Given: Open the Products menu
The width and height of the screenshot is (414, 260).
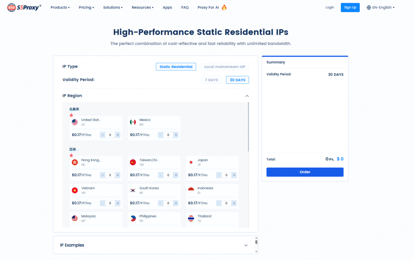Looking at the screenshot, I should click(60, 7).
